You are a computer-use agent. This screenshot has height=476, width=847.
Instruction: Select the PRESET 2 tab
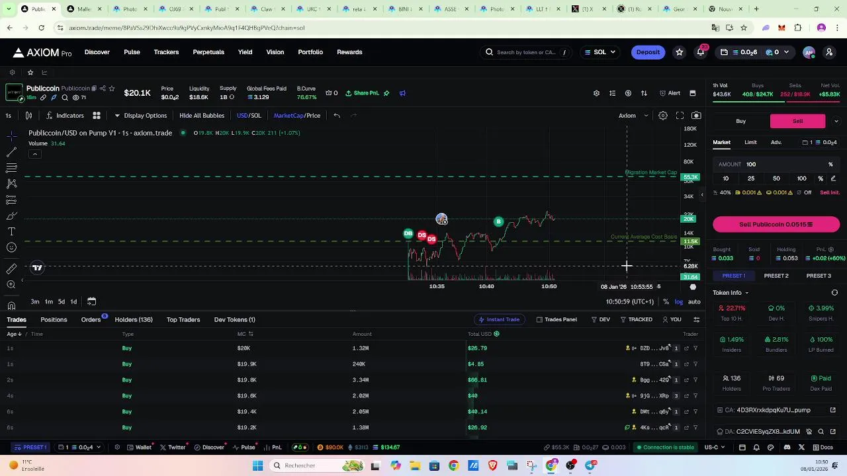776,276
